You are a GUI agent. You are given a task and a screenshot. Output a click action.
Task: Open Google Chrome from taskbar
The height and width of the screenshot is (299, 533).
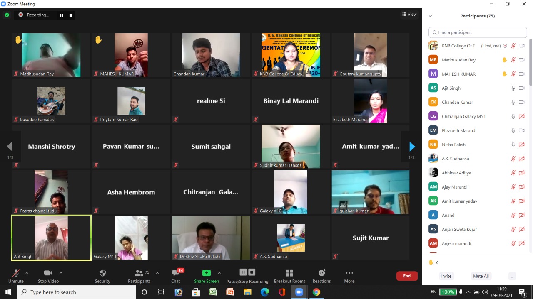316,292
